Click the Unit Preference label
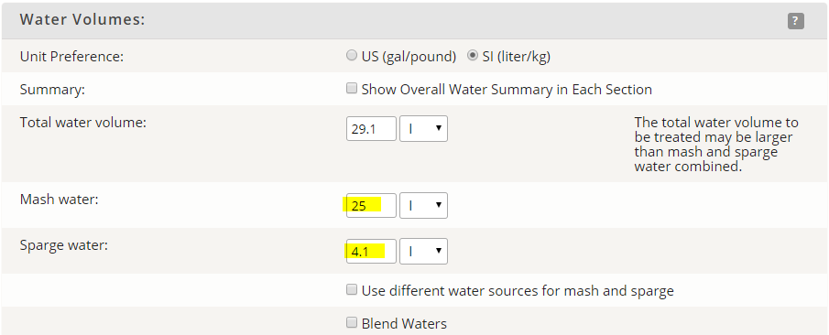Screen dimensions: 829x335 pyautogui.click(x=71, y=57)
